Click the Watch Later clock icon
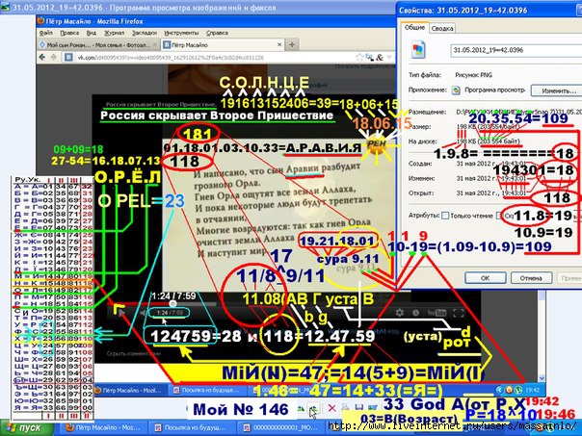 [416, 313]
